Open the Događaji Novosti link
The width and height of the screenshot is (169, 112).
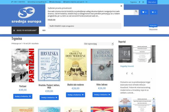[127, 66]
